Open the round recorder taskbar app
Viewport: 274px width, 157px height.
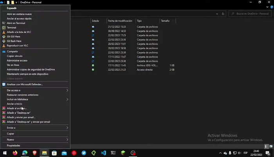pyautogui.click(x=133, y=153)
